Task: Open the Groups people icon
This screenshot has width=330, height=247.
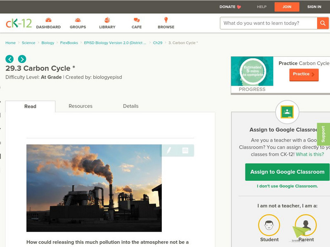Action: click(x=78, y=20)
